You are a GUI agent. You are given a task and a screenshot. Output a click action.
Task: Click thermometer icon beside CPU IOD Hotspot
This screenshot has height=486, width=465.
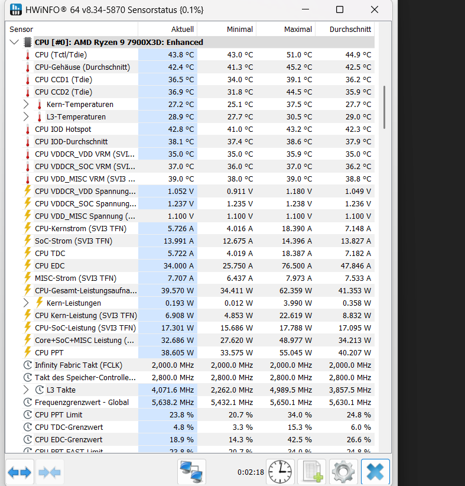pyautogui.click(x=28, y=129)
